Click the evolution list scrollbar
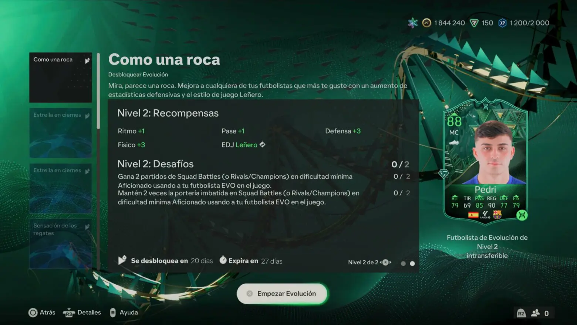The width and height of the screenshot is (577, 325). tap(98, 91)
